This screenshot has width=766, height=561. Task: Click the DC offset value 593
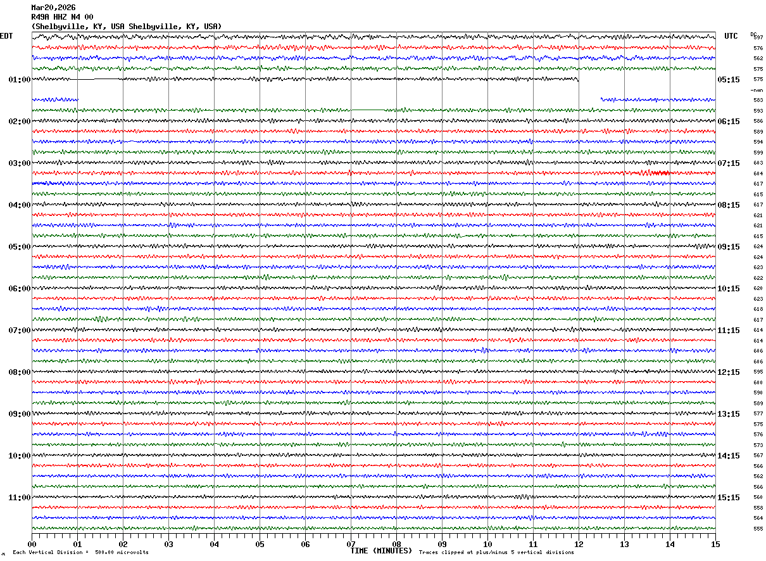coord(758,111)
